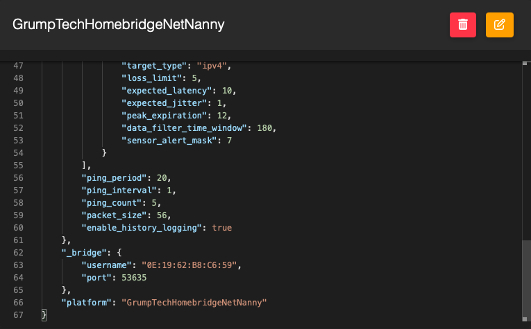Image resolution: width=531 pixels, height=329 pixels.
Task: Click the ping_period value 20
Action: tap(162, 178)
